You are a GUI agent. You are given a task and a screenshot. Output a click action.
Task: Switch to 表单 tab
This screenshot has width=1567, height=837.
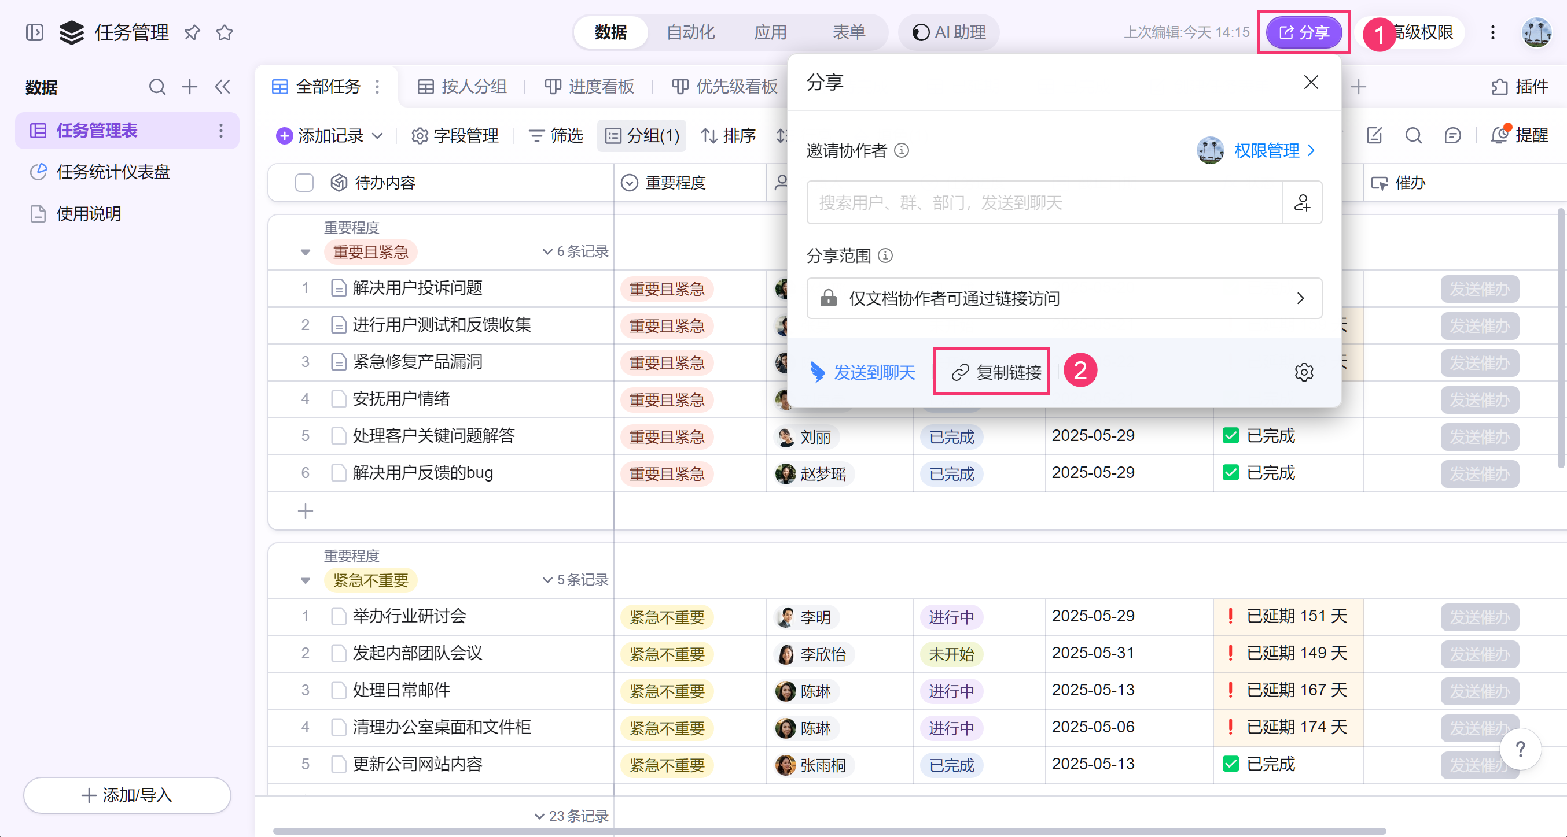(848, 32)
